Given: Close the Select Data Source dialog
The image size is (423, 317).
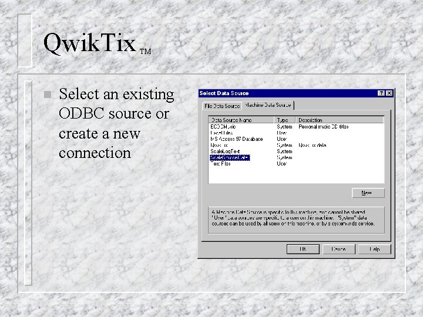Looking at the screenshot, I should click(x=389, y=93).
